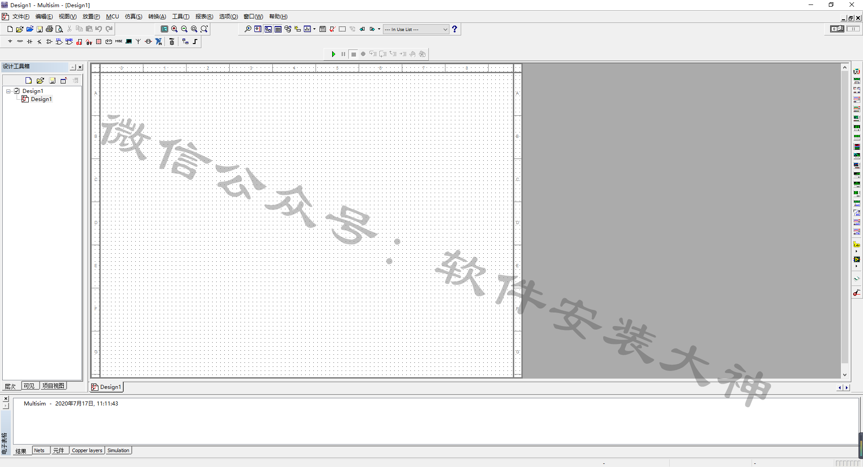The width and height of the screenshot is (863, 467).
Task: Switch to the 可见 tab
Action: pos(30,386)
